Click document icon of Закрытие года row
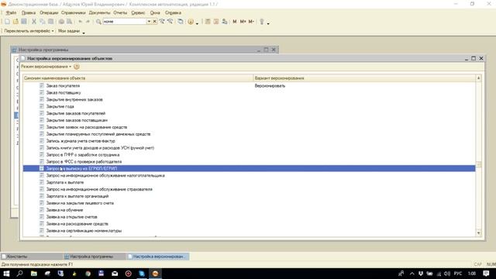Image resolution: width=496 pixels, height=279 pixels. pos(41,106)
